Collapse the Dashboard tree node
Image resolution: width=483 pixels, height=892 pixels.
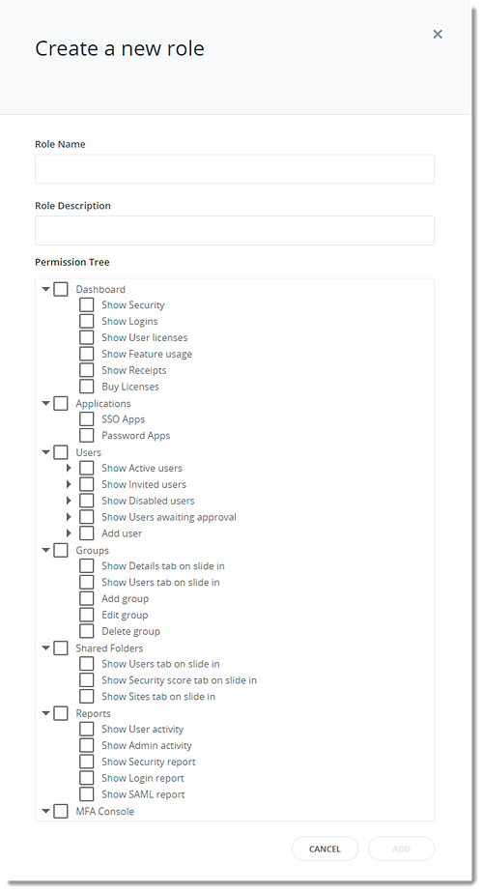(46, 289)
